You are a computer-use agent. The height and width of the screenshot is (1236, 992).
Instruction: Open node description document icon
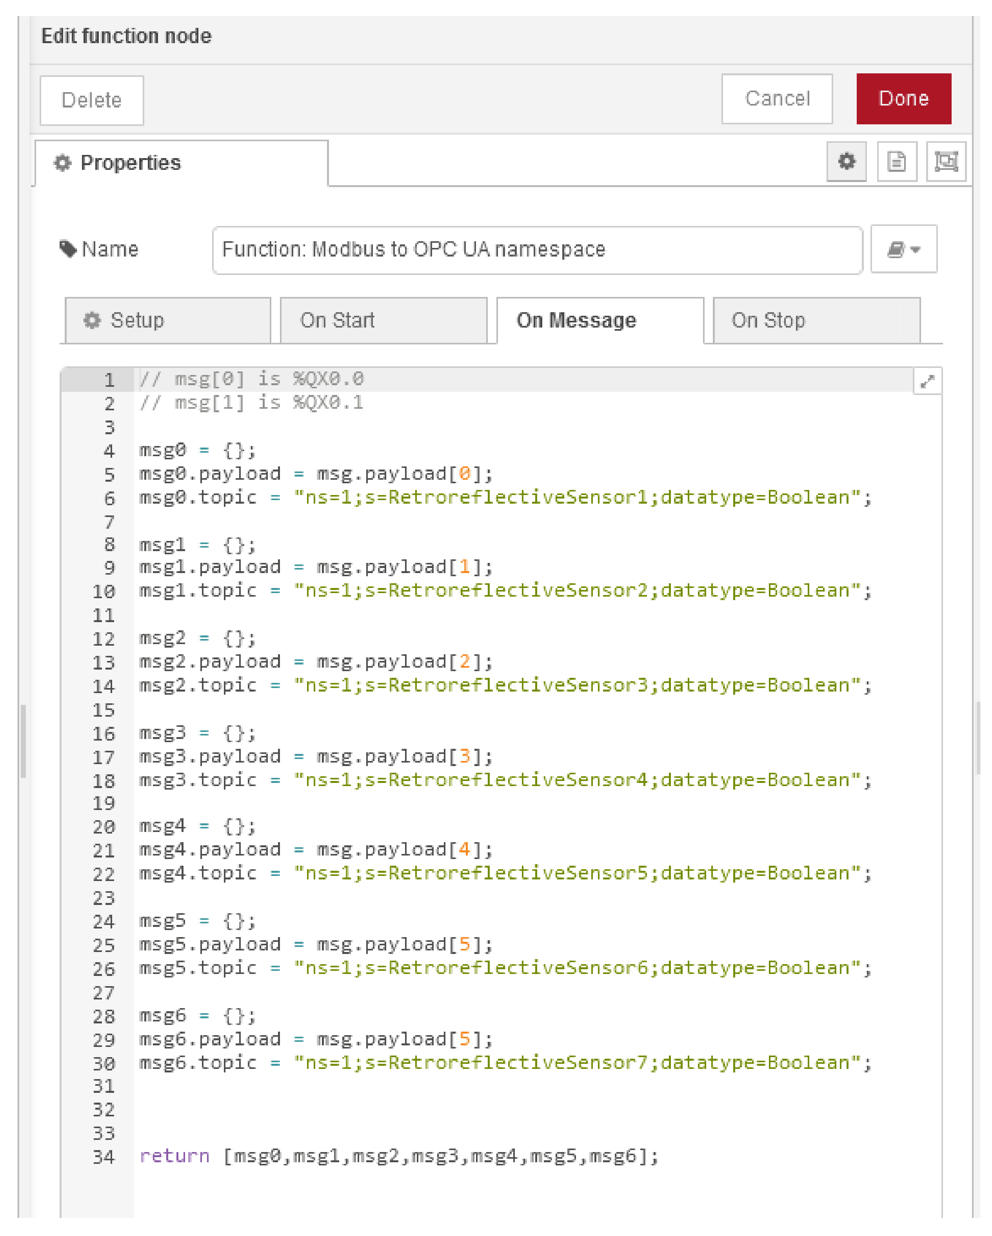point(896,162)
